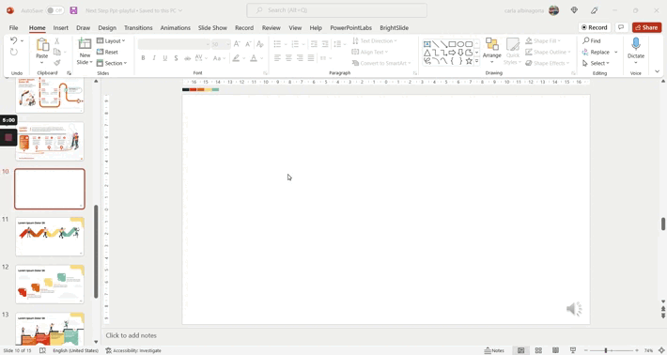The height and width of the screenshot is (355, 667).
Task: Toggle Underline formatting
Action: pos(165,58)
